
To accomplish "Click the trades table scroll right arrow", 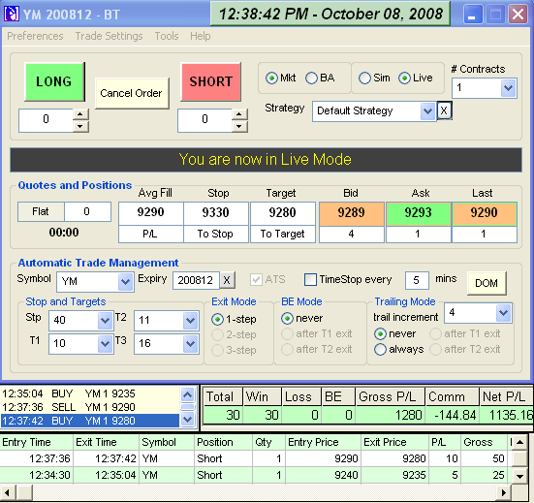I will click(x=504, y=492).
